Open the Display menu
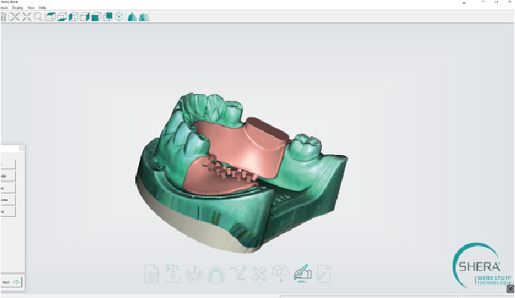The height and width of the screenshot is (298, 515). (x=17, y=8)
